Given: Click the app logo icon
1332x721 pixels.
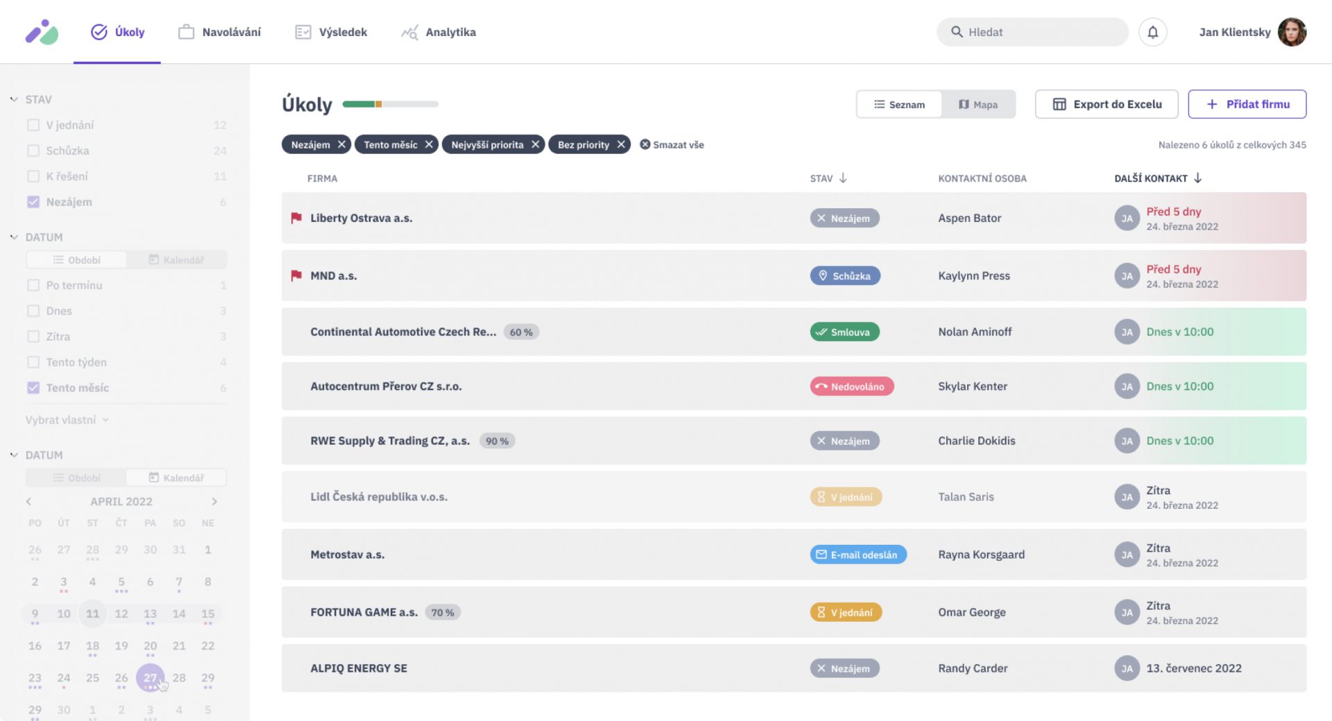Looking at the screenshot, I should click(x=42, y=32).
